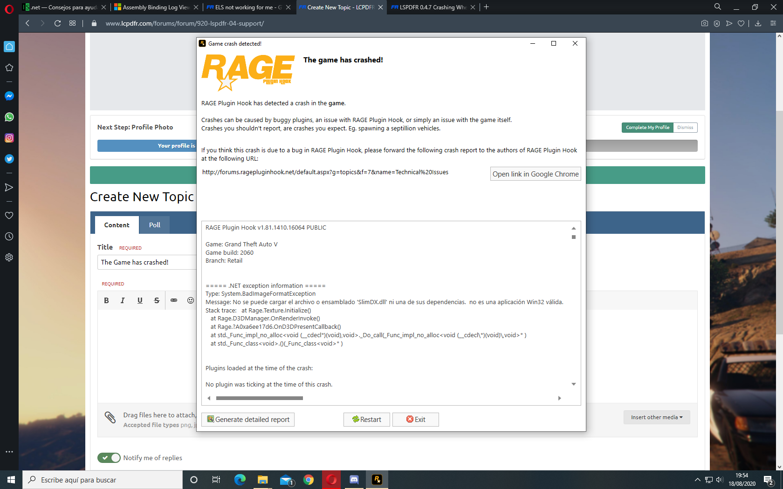Open volume control in system tray
This screenshot has width=783, height=489.
click(x=720, y=480)
